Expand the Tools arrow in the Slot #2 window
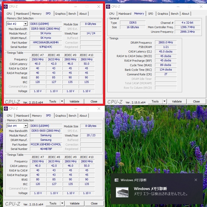207x207 pixels. 62,101
